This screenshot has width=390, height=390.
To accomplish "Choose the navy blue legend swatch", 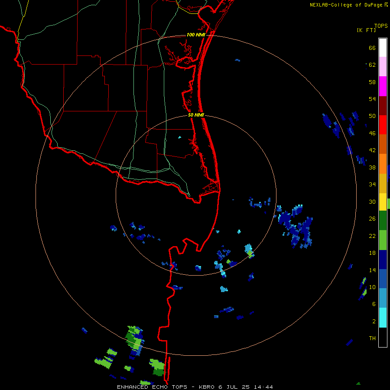I will (383, 260).
